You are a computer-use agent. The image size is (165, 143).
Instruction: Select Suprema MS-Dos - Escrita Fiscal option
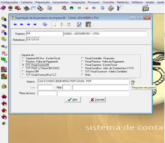click(x=41, y=58)
